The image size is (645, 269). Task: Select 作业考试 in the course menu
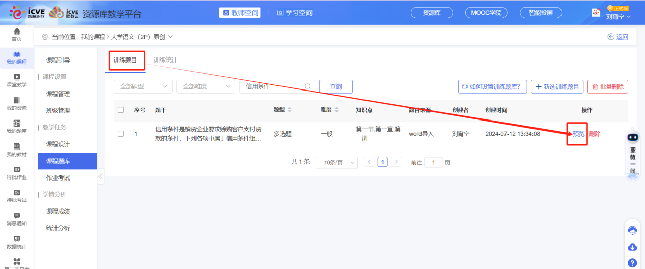pos(58,177)
